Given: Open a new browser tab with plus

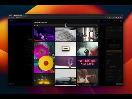Looking at the screenshot, I should tap(28, 16).
